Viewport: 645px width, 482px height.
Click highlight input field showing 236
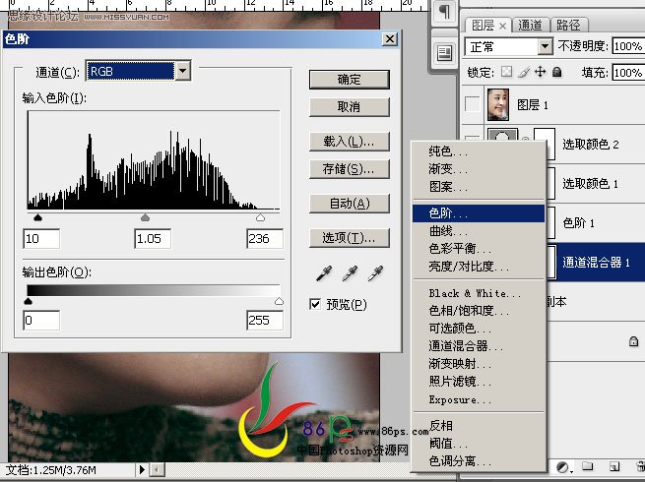[x=265, y=238]
